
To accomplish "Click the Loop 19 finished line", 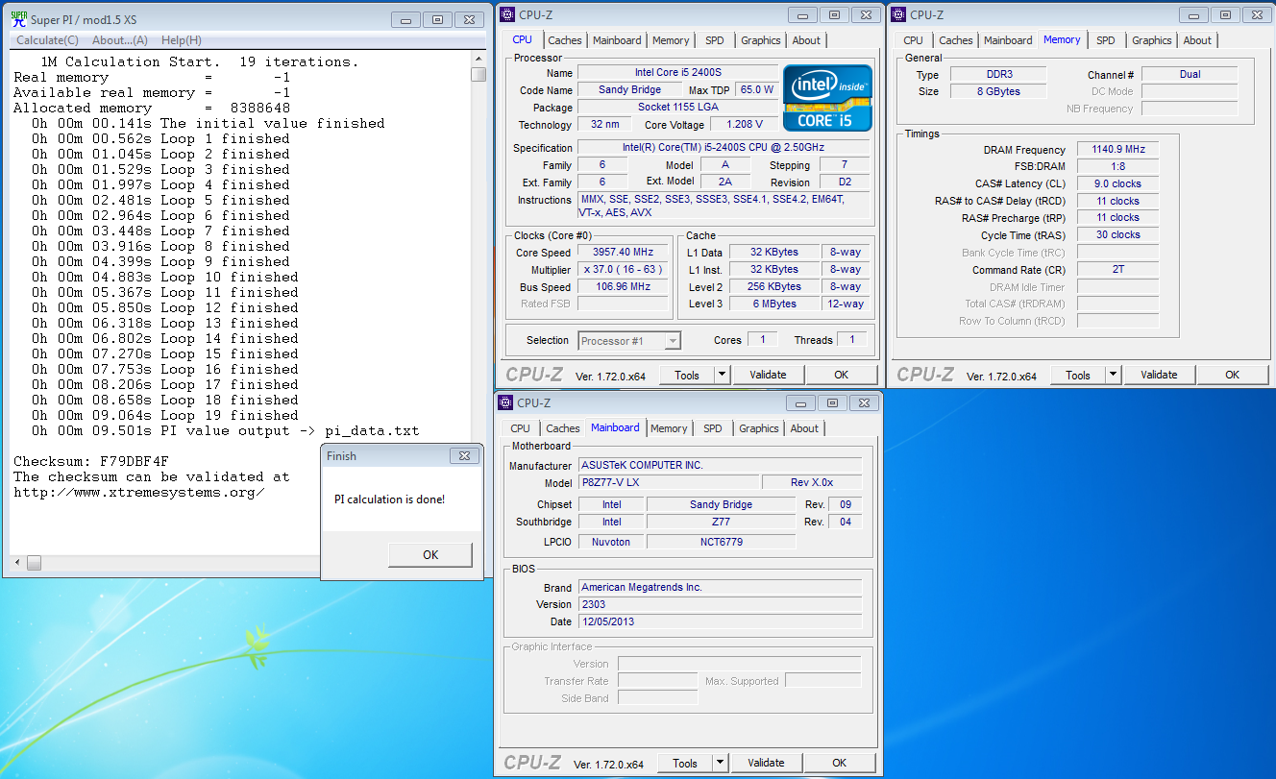I will (x=164, y=415).
